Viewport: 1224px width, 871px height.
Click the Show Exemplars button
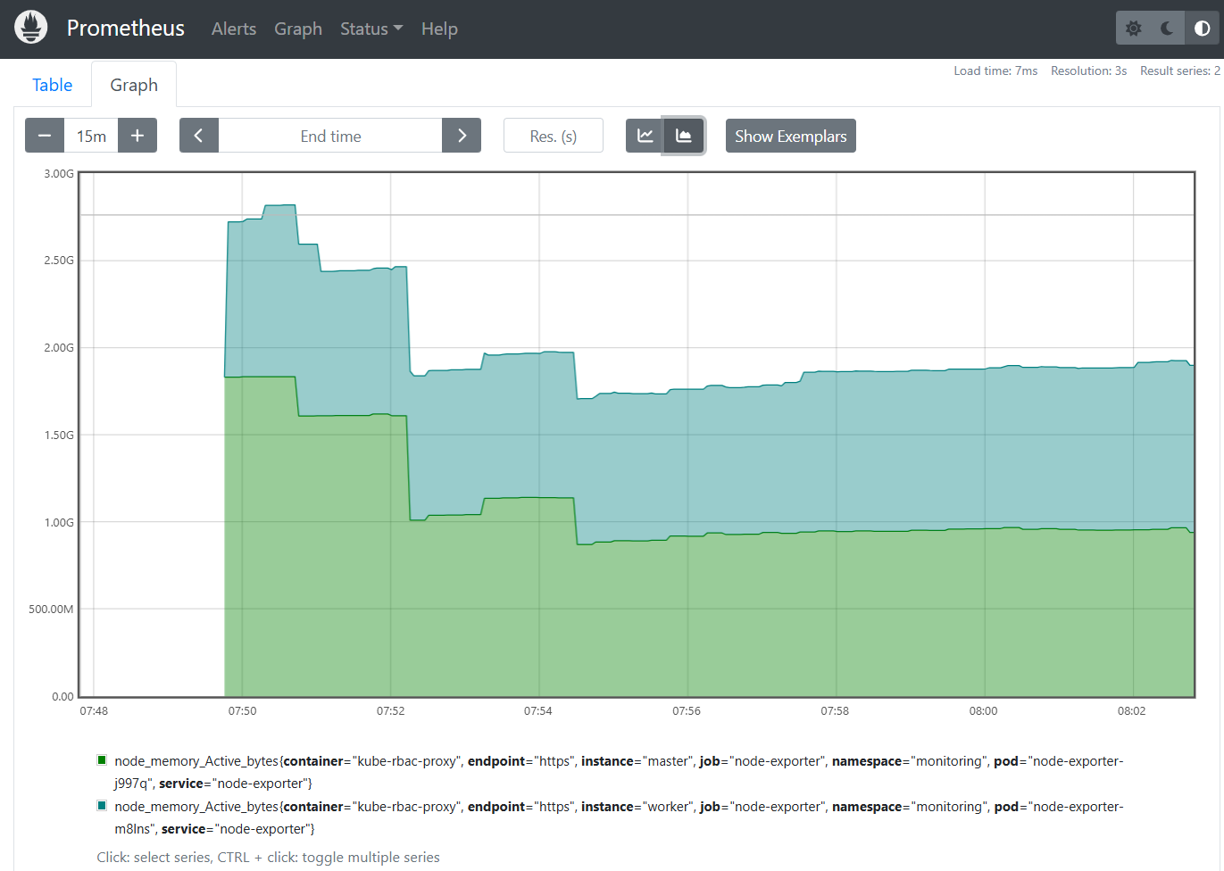coord(791,136)
